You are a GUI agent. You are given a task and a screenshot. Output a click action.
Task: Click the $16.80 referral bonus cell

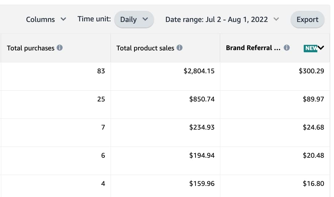275,186
